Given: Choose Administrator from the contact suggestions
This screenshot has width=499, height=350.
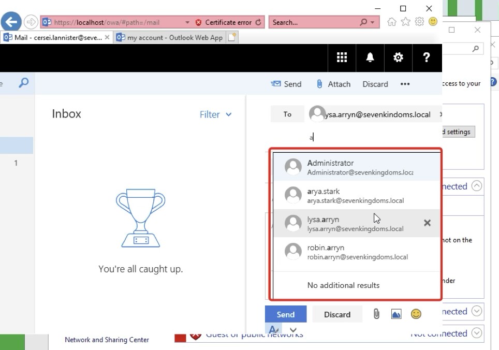Looking at the screenshot, I should [x=355, y=167].
